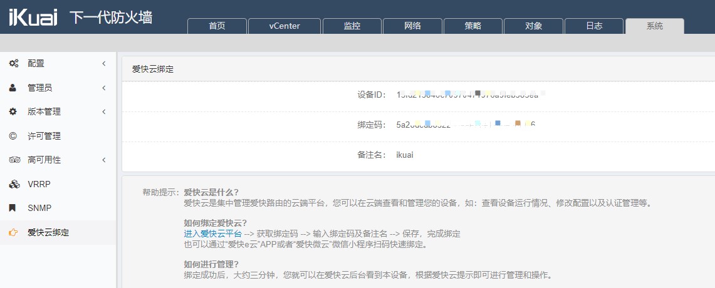Click the 备注名: label
Image resolution: width=715 pixels, height=288 pixels.
pos(372,155)
